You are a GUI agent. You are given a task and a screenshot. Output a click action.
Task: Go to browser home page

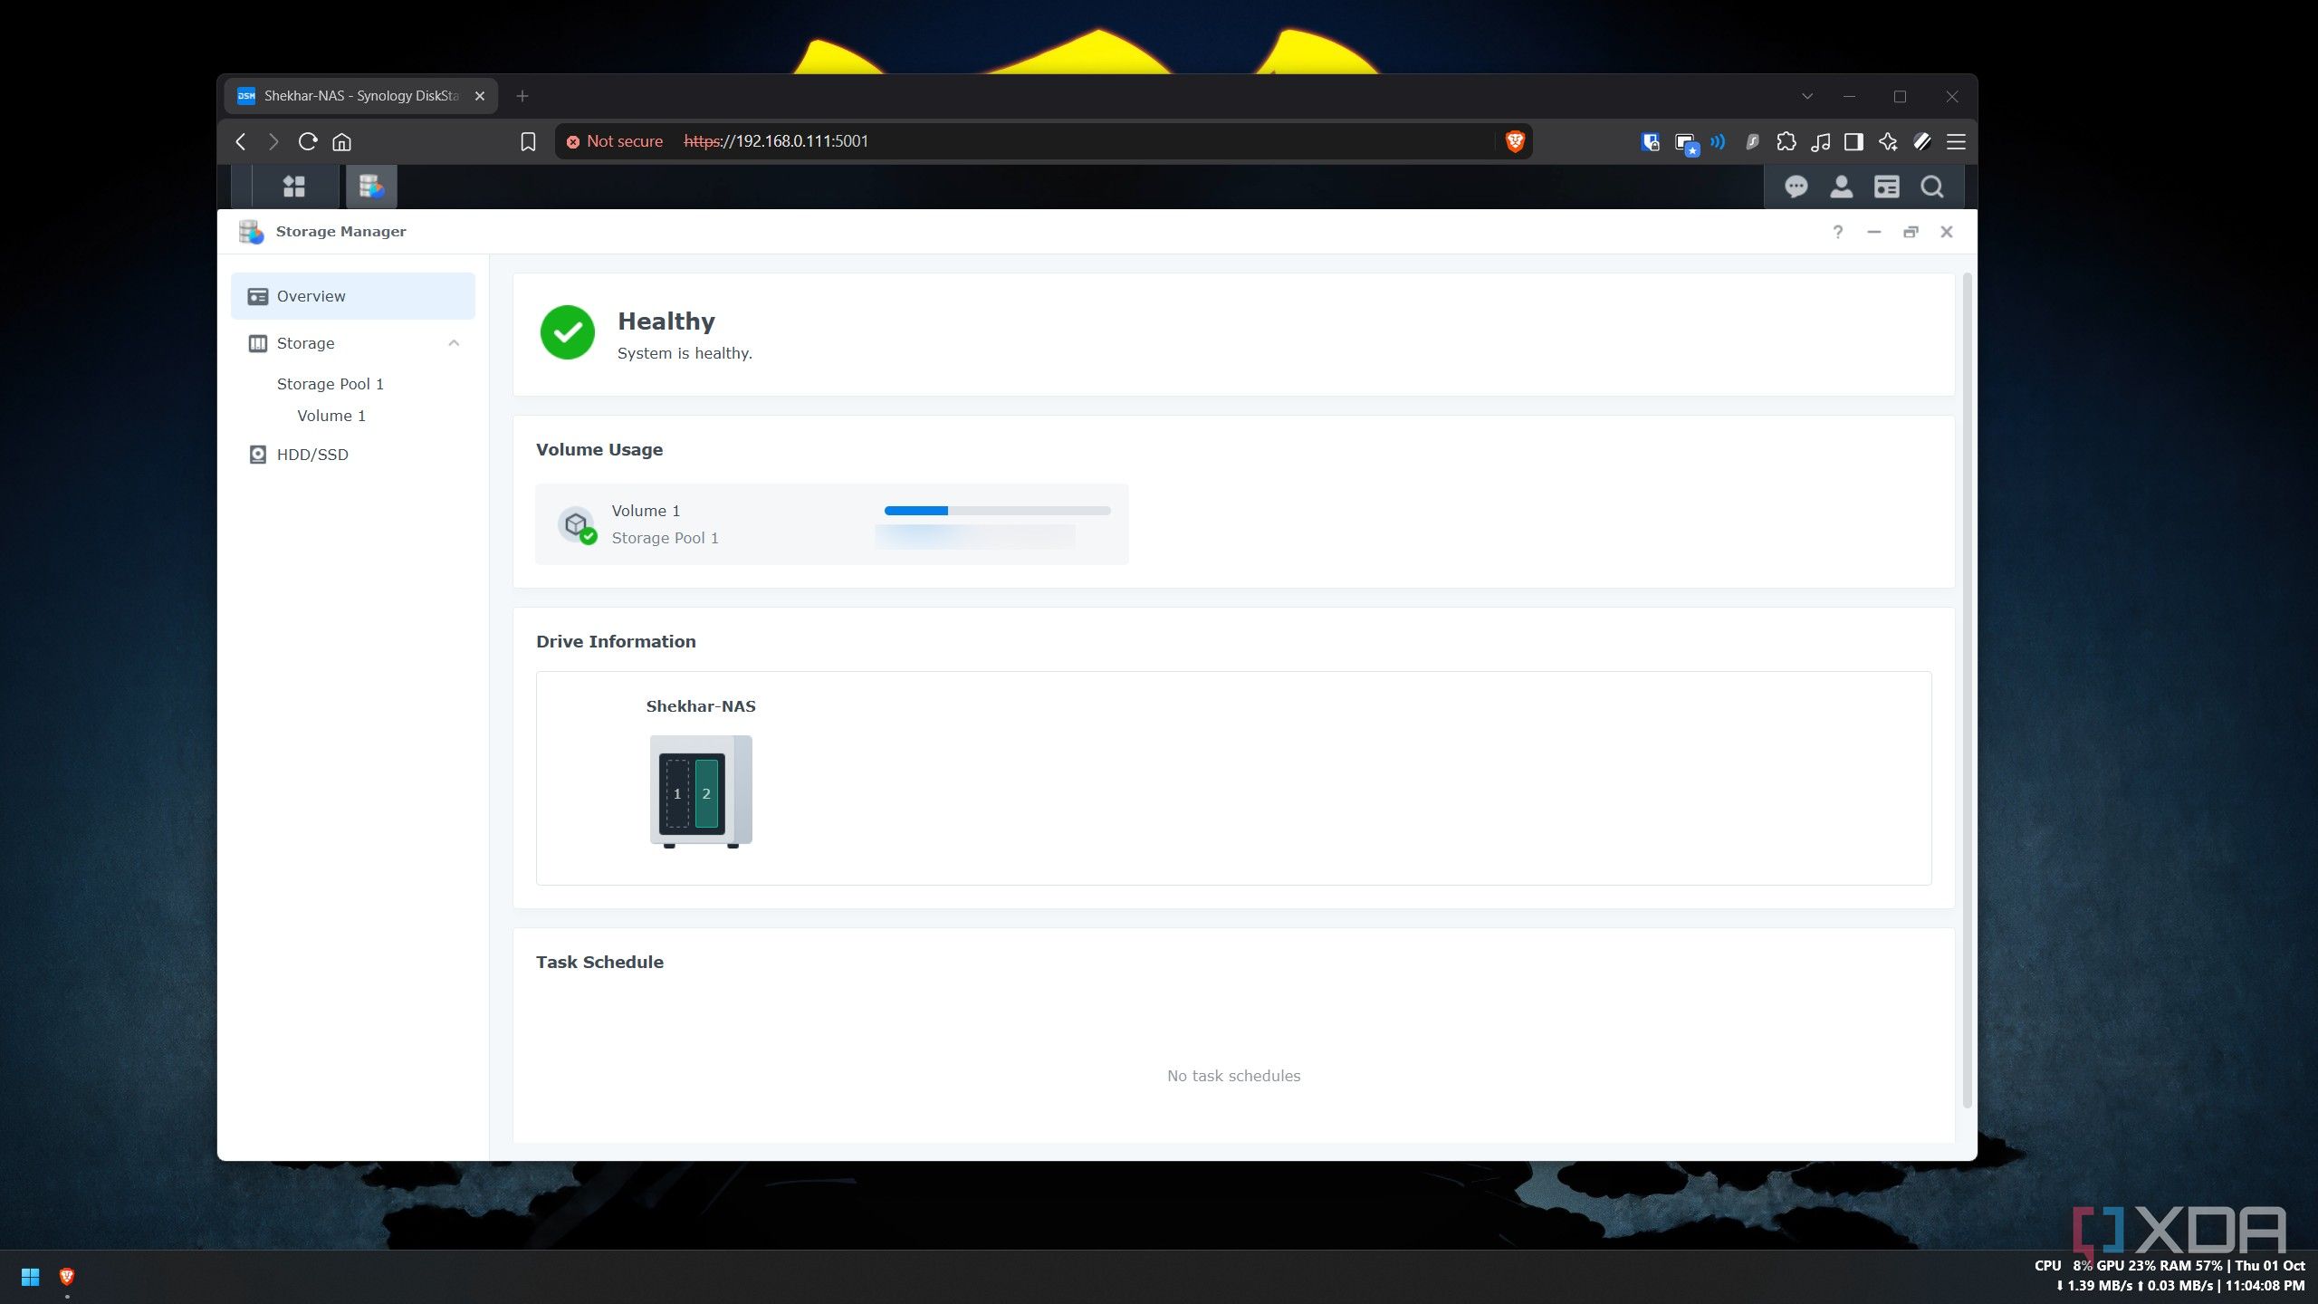point(341,141)
